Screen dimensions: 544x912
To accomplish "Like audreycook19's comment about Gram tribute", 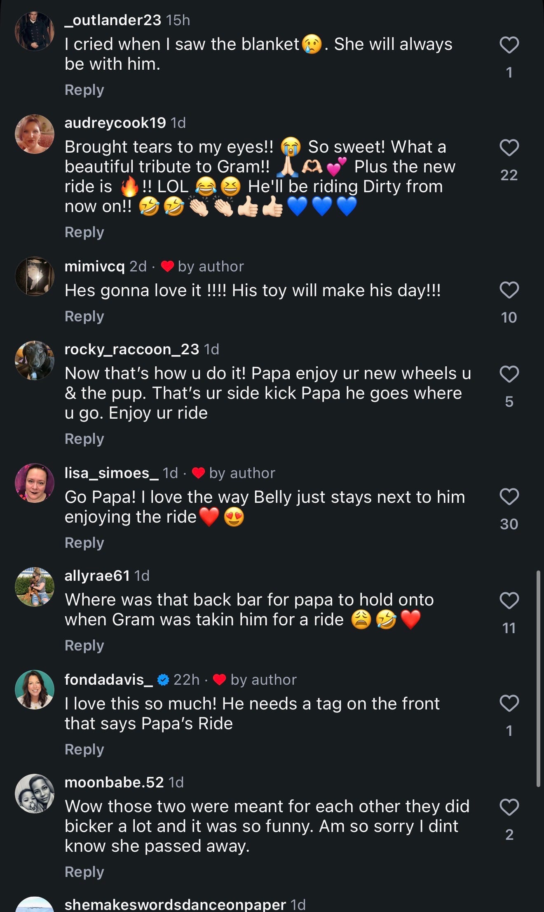I will click(x=509, y=148).
